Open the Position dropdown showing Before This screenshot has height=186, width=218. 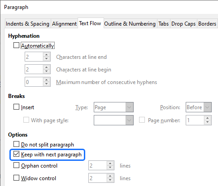tap(199, 107)
